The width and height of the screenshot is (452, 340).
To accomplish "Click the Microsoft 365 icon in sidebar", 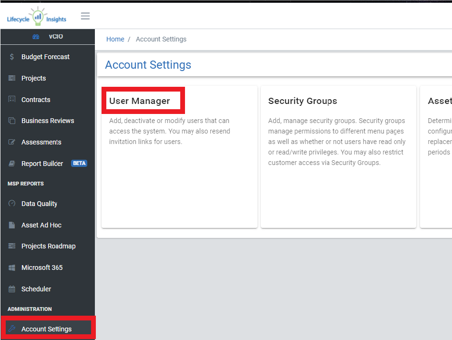I will [x=12, y=268].
